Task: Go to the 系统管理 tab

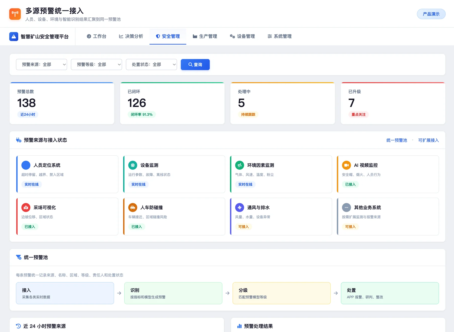Action: pos(279,36)
